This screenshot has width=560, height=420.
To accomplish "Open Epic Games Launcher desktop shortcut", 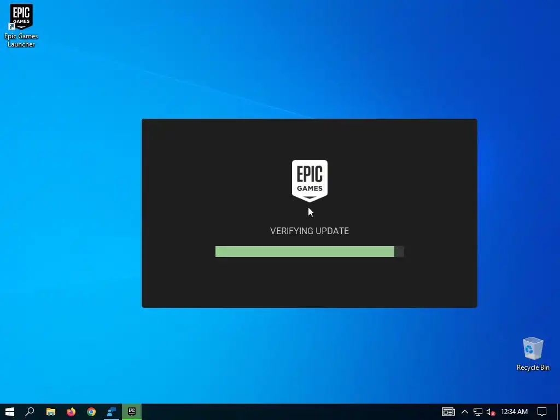I will coord(21,25).
